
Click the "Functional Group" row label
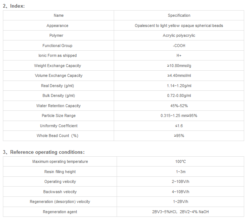[x=57, y=46]
